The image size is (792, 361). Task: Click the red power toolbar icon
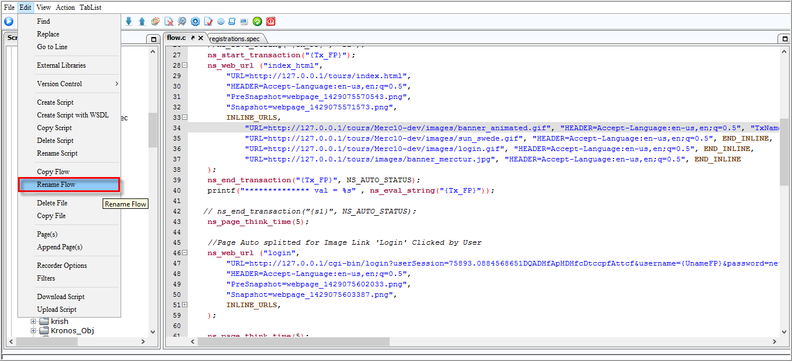point(271,21)
